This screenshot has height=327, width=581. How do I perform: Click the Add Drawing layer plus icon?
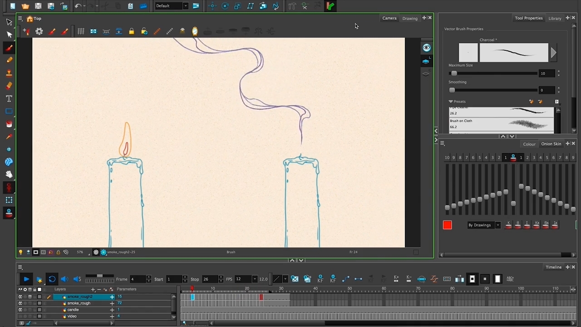pyautogui.click(x=93, y=289)
